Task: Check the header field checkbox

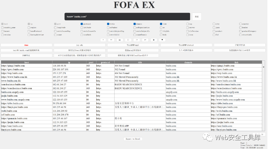Action: click(240, 27)
